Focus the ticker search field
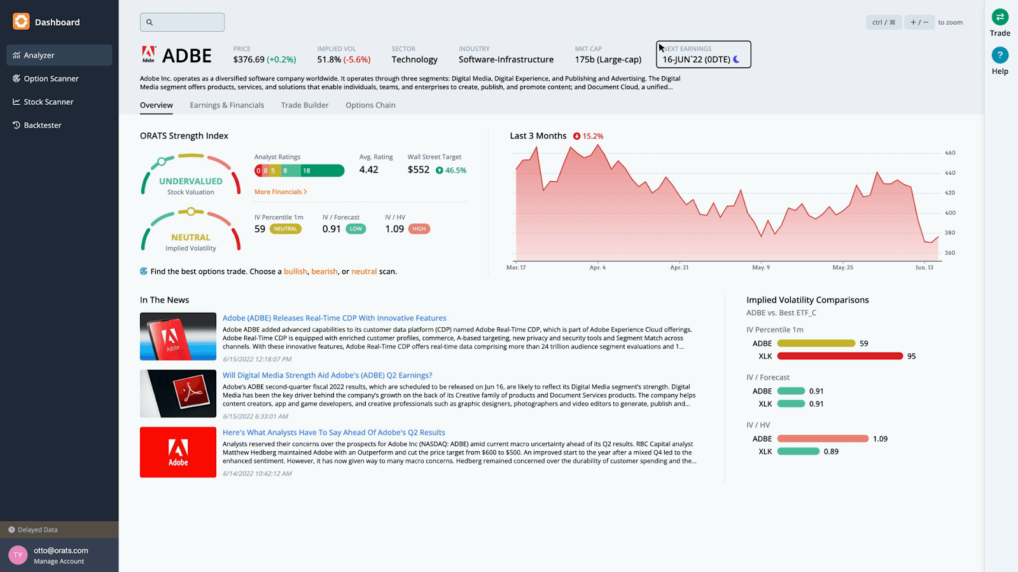1018x572 pixels. coord(182,22)
